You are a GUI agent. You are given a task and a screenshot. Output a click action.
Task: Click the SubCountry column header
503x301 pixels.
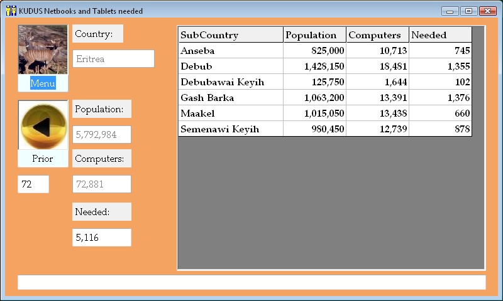click(231, 34)
